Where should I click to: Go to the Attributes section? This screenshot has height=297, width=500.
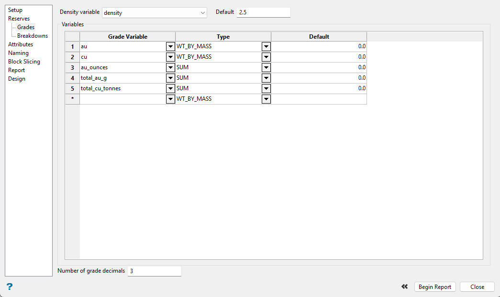(x=21, y=44)
